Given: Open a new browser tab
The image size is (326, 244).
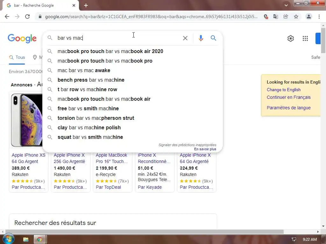Looking at the screenshot, I should (x=86, y=5).
